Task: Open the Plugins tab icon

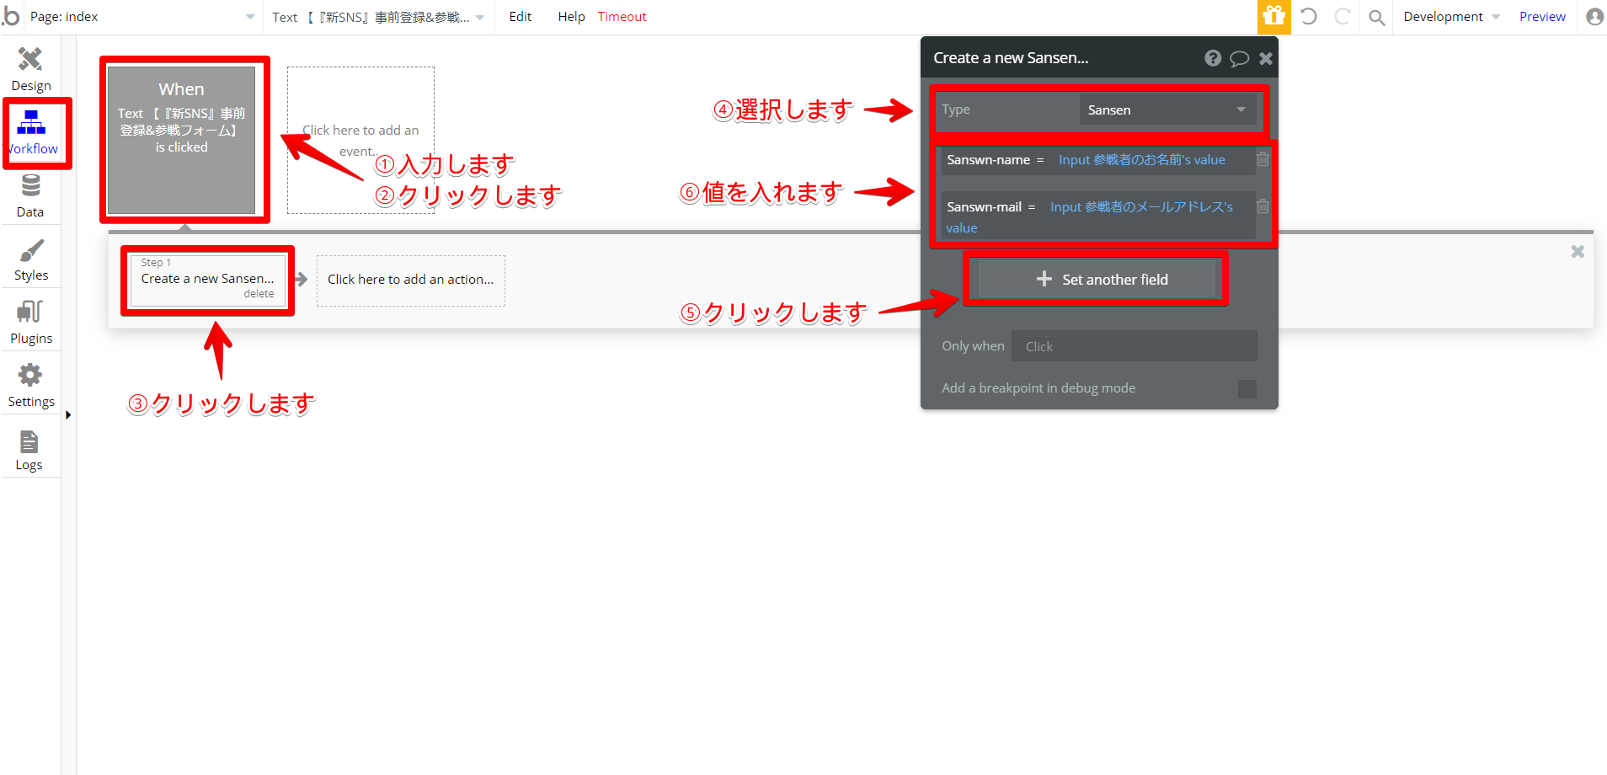Action: tap(30, 313)
